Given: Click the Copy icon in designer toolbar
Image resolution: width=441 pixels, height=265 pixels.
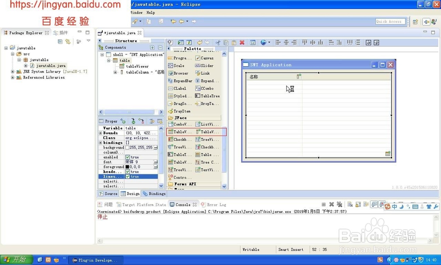Looking at the screenshot, I should 226,42.
